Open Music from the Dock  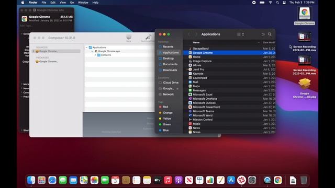tap(168, 180)
